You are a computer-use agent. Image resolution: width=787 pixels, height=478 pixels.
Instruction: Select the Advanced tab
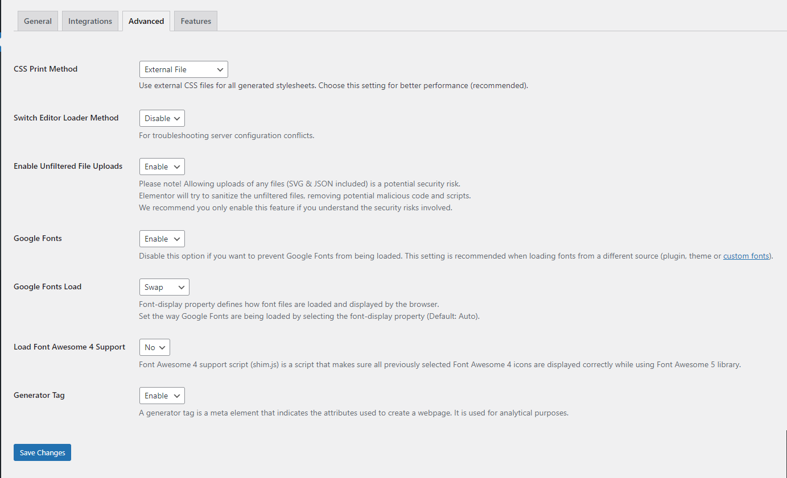[146, 21]
